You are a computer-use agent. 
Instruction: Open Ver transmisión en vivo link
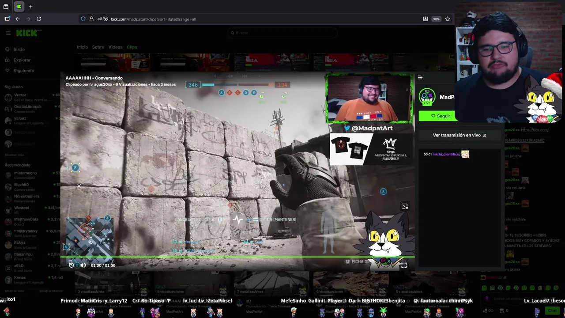[x=459, y=135]
